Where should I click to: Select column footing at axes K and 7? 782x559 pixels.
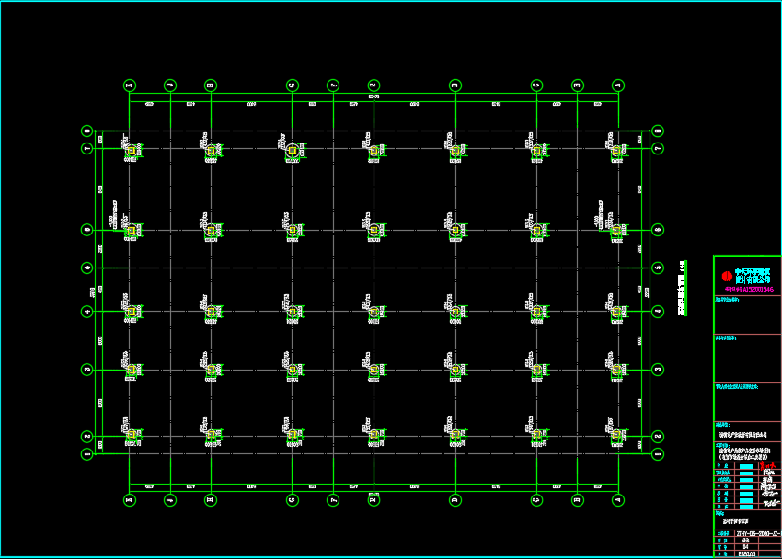132,151
